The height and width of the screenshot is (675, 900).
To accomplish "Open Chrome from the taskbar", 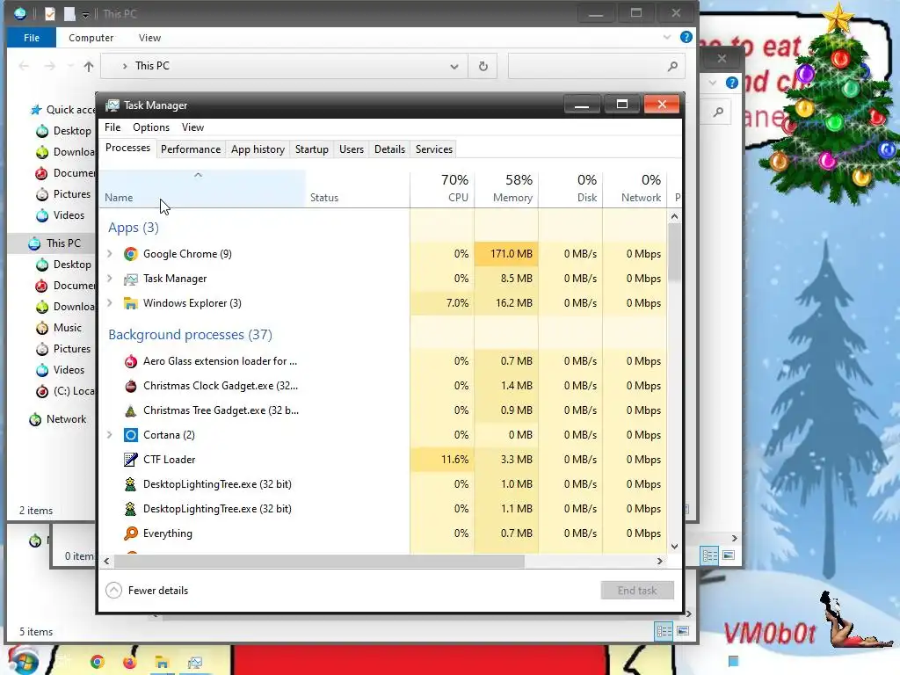I will tap(97, 663).
